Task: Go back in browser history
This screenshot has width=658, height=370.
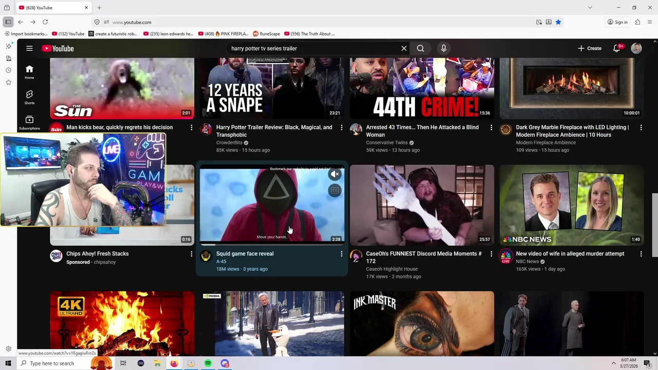Action: (21, 22)
